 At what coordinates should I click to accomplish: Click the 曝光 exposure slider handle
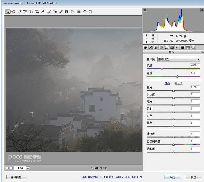click(x=173, y=91)
